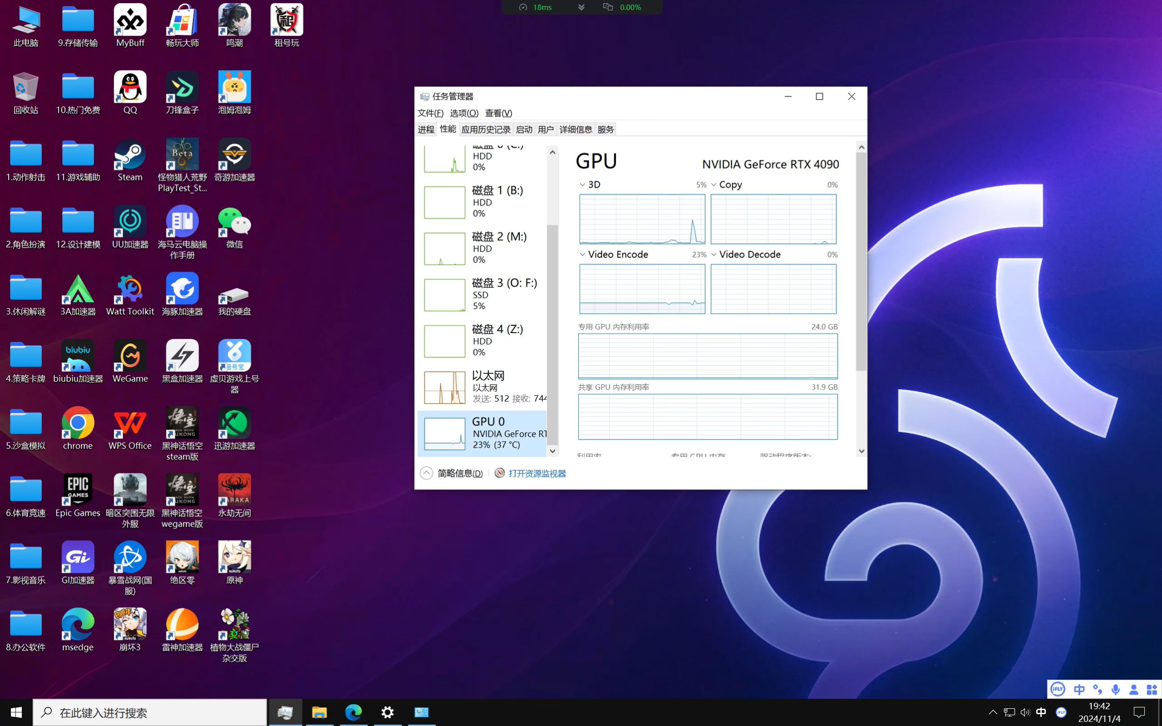Image resolution: width=1162 pixels, height=726 pixels.
Task: Open the 崩坏3 desktop icon
Action: [x=130, y=630]
